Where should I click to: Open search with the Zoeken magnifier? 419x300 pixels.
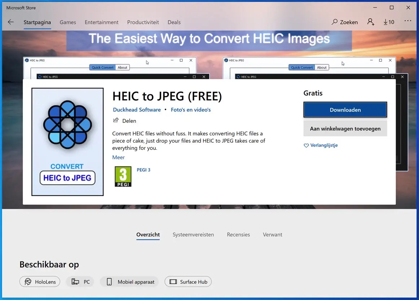point(344,22)
